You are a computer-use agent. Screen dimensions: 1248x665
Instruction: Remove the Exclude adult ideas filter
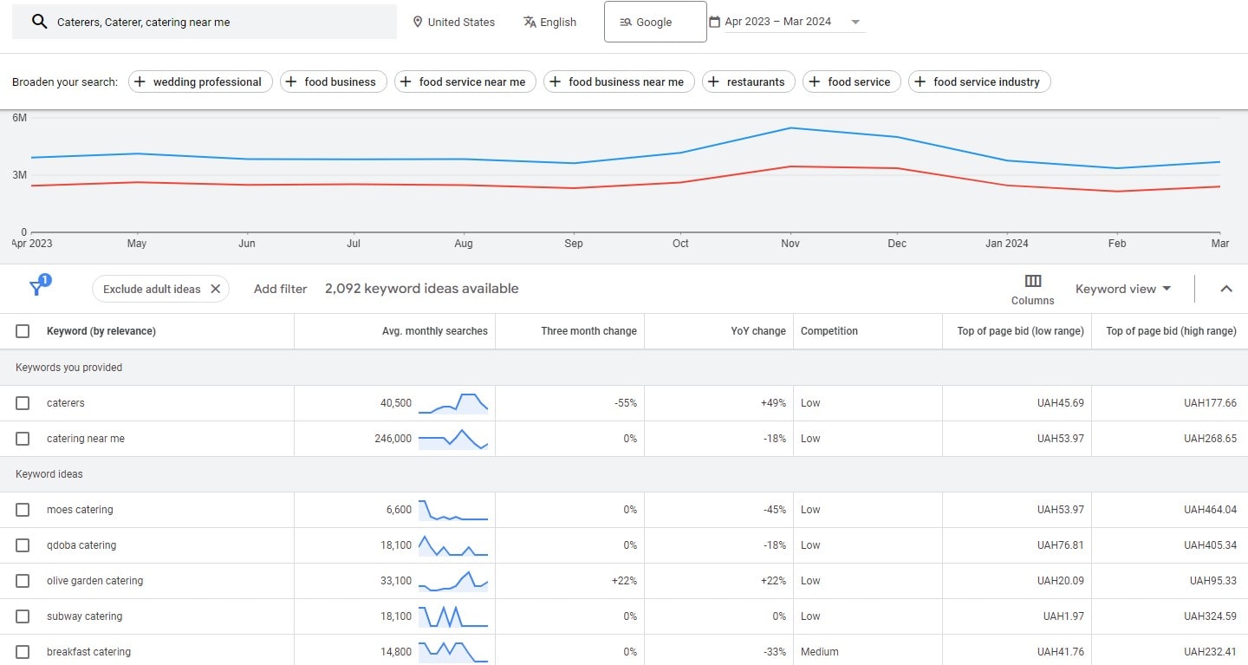point(216,289)
